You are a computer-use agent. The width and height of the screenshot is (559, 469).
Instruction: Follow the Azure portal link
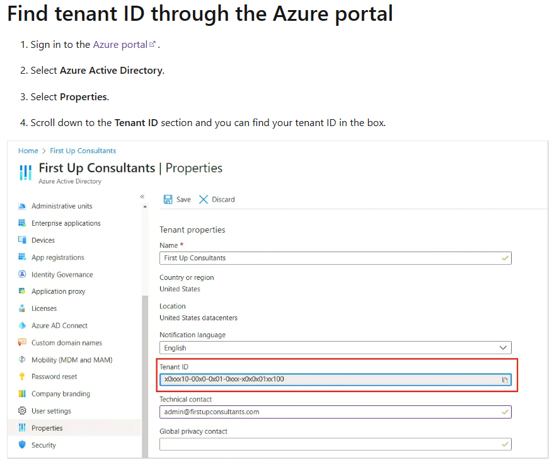coord(120,44)
